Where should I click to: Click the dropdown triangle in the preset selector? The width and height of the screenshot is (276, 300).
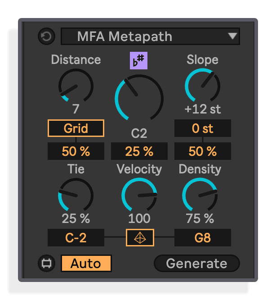click(232, 36)
